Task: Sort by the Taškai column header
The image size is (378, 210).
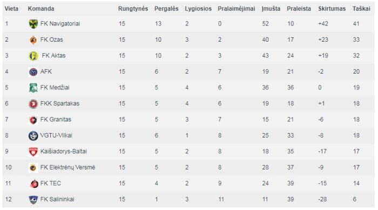Action: click(x=361, y=9)
